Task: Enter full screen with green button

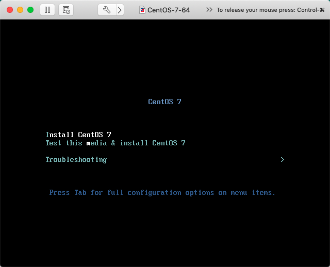Action: 30,10
